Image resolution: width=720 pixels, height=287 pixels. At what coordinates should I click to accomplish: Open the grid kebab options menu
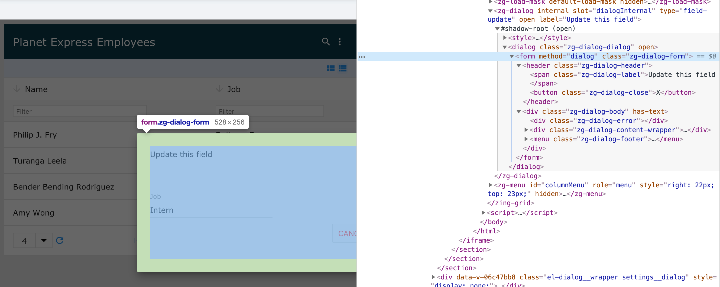(x=340, y=42)
